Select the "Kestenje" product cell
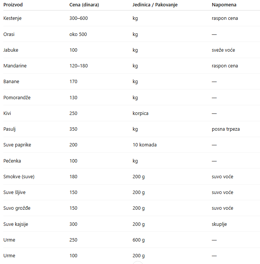The image size is (260, 264). click(x=12, y=18)
